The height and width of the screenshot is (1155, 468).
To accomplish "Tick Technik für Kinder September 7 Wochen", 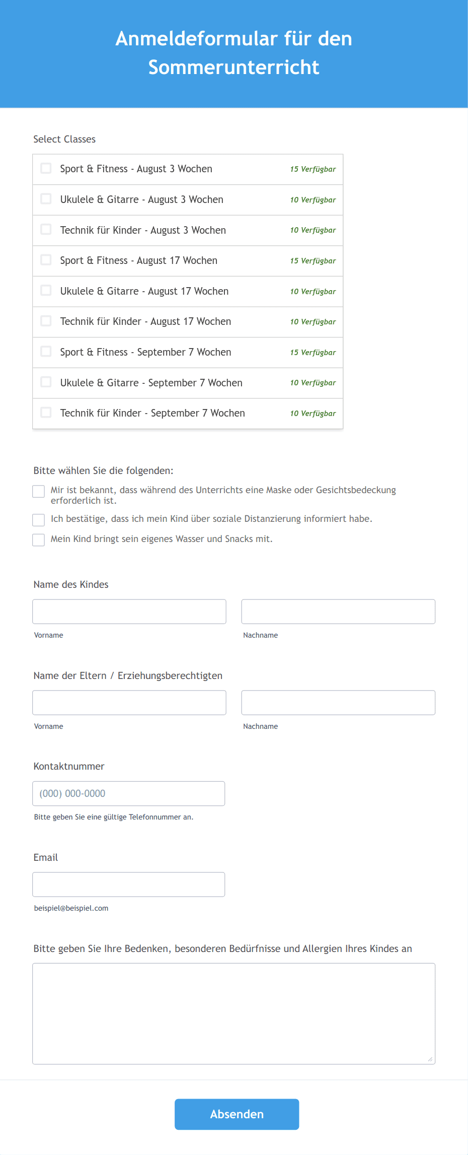I will (x=46, y=413).
